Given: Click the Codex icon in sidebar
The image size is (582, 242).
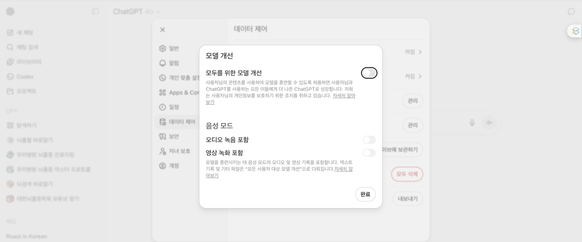Looking at the screenshot, I should point(10,77).
